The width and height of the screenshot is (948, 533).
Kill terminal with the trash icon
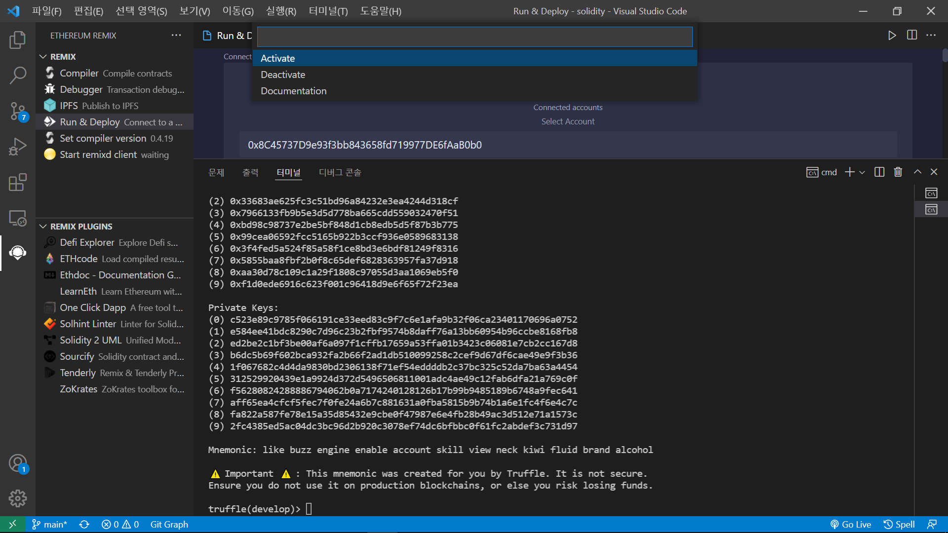pyautogui.click(x=898, y=172)
